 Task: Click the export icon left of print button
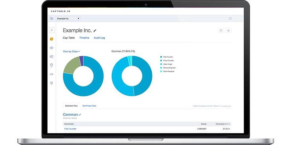click(x=221, y=30)
